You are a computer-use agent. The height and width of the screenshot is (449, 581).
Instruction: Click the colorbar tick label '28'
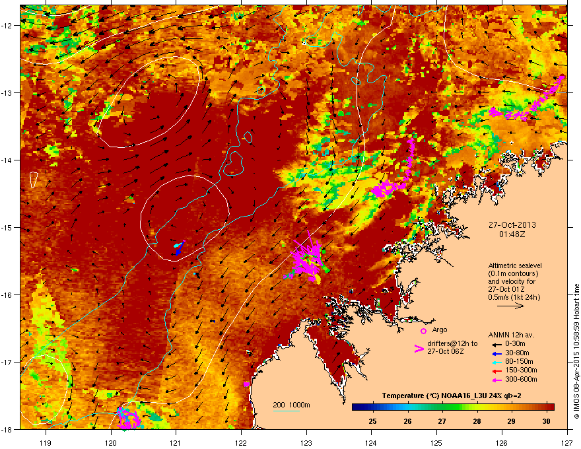tap(477, 421)
